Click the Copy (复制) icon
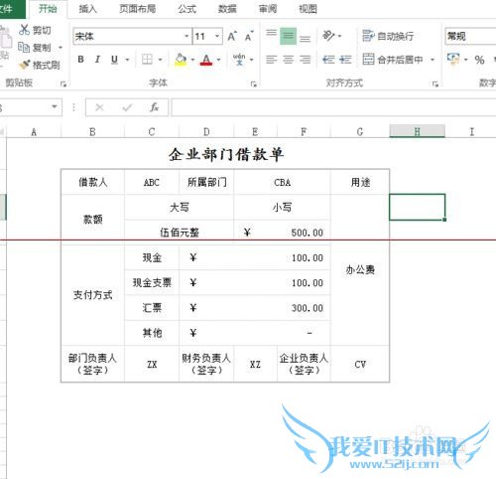The width and height of the screenshot is (496, 479). click(24, 48)
